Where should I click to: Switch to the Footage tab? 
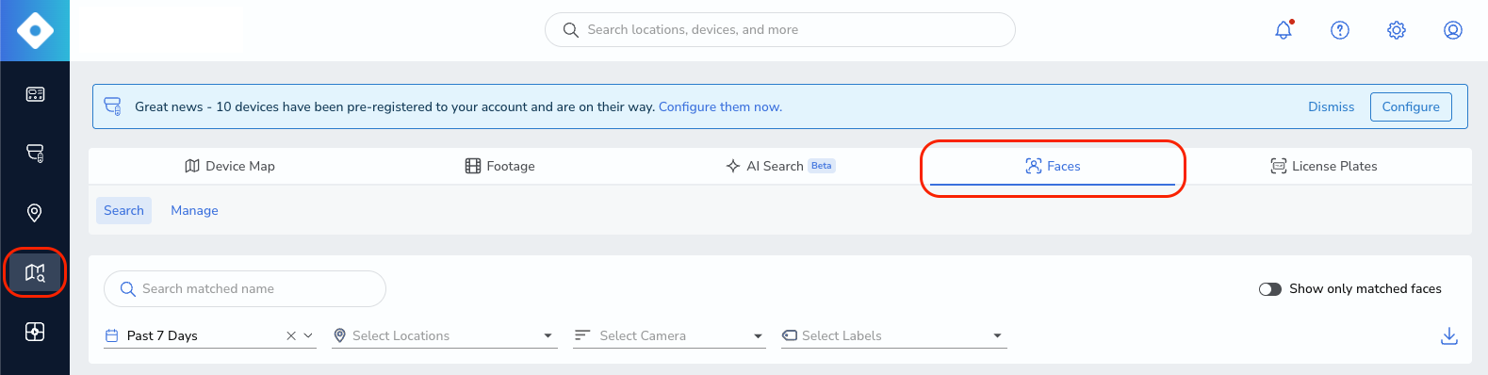pyautogui.click(x=500, y=166)
